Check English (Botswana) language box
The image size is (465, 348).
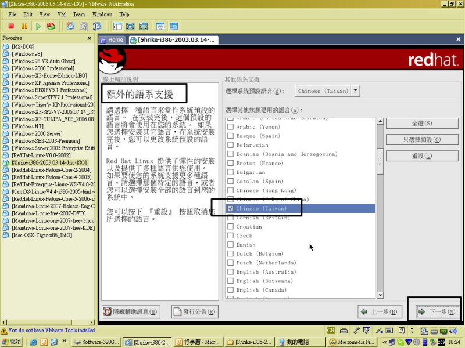(230, 281)
